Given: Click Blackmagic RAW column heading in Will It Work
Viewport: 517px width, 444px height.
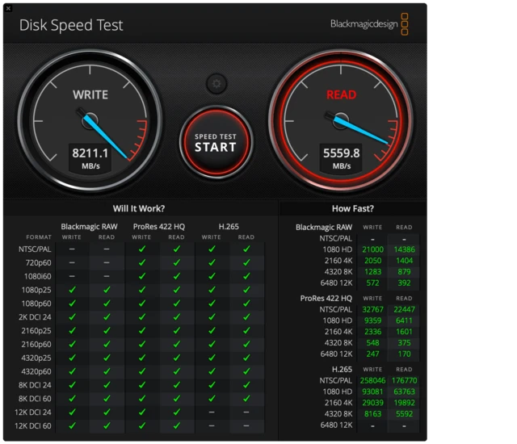Looking at the screenshot, I should (89, 227).
